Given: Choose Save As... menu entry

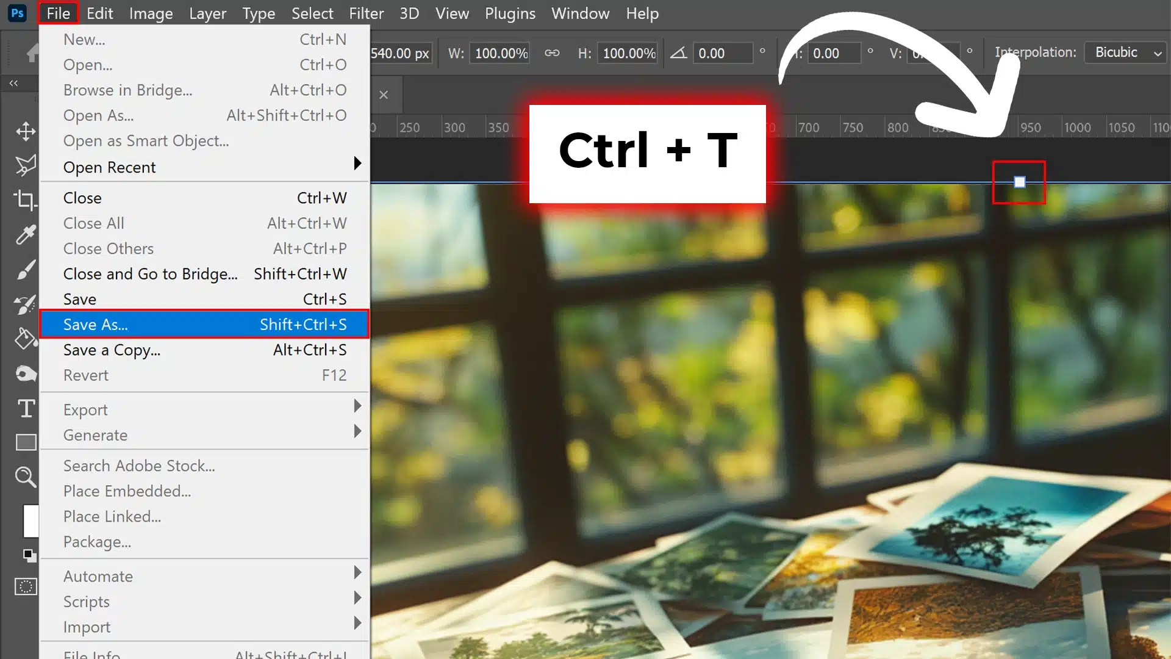Looking at the screenshot, I should [x=204, y=324].
